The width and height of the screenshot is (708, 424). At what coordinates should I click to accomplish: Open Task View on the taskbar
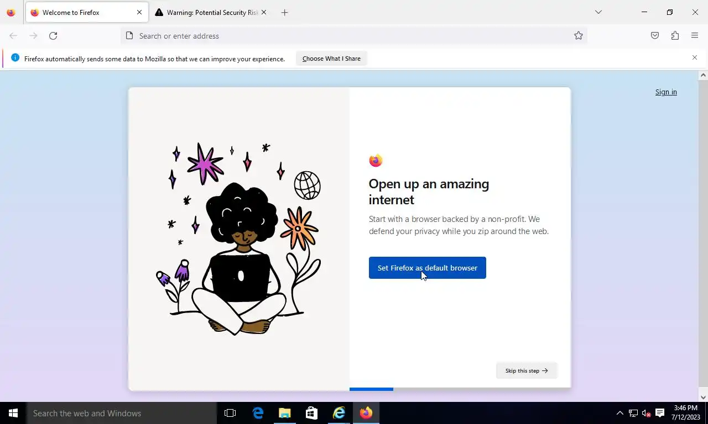coord(230,413)
